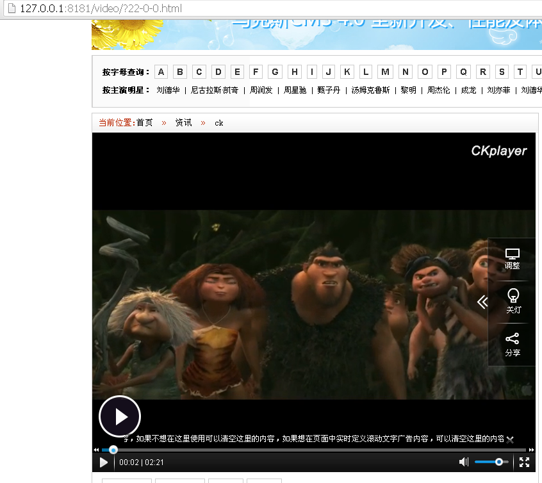
Task: Filter by letter S
Action: (502, 72)
